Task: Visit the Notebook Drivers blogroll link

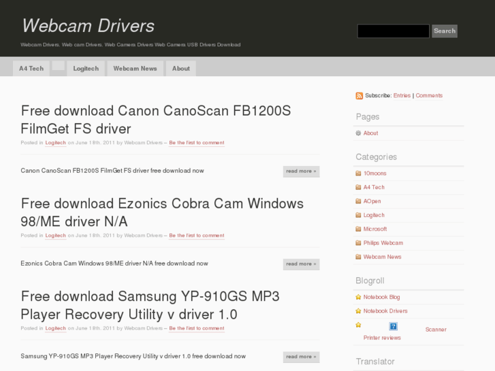Action: click(x=385, y=311)
